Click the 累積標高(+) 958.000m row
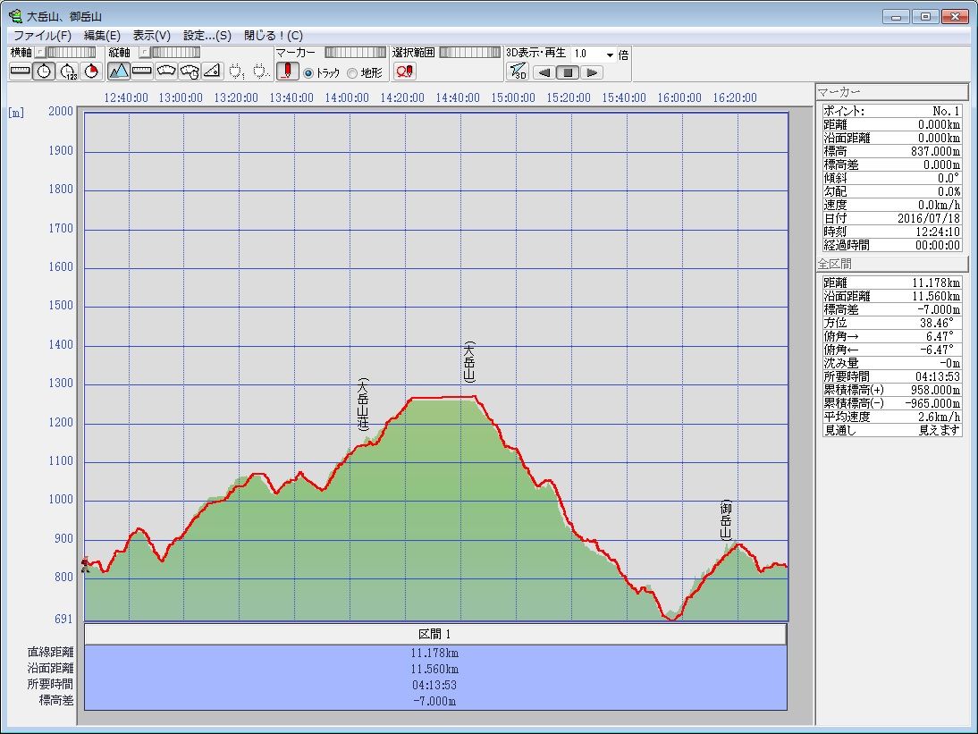This screenshot has width=978, height=734. tap(892, 390)
